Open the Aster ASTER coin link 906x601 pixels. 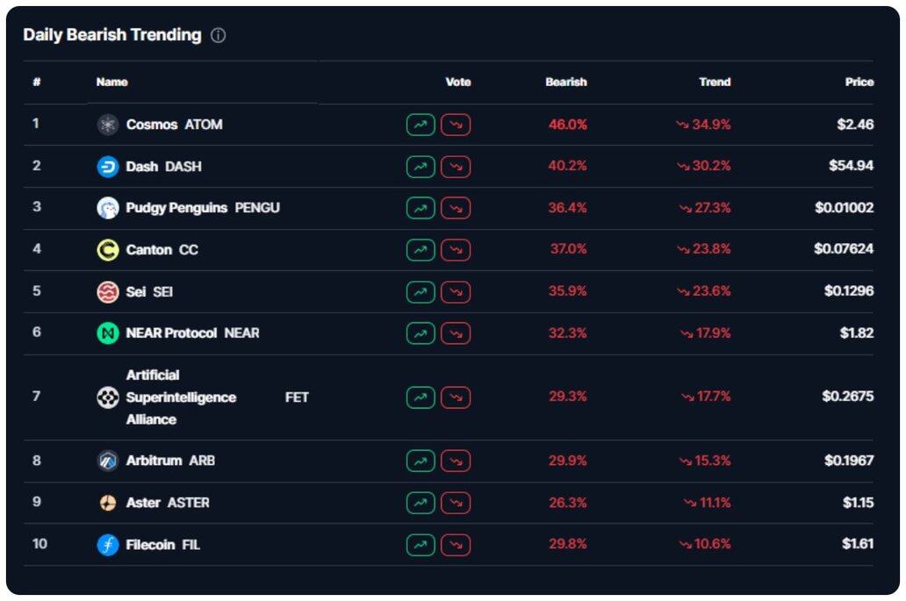(167, 503)
